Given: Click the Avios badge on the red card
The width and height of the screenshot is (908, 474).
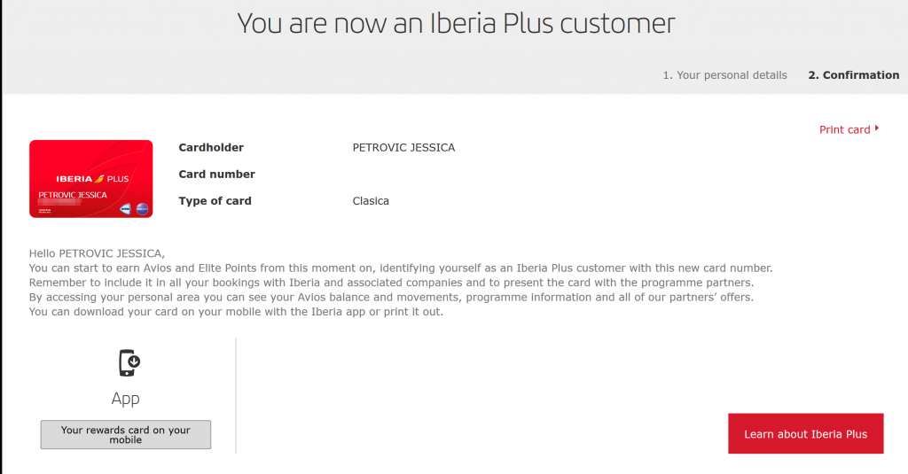Looking at the screenshot, I should tap(126, 209).
